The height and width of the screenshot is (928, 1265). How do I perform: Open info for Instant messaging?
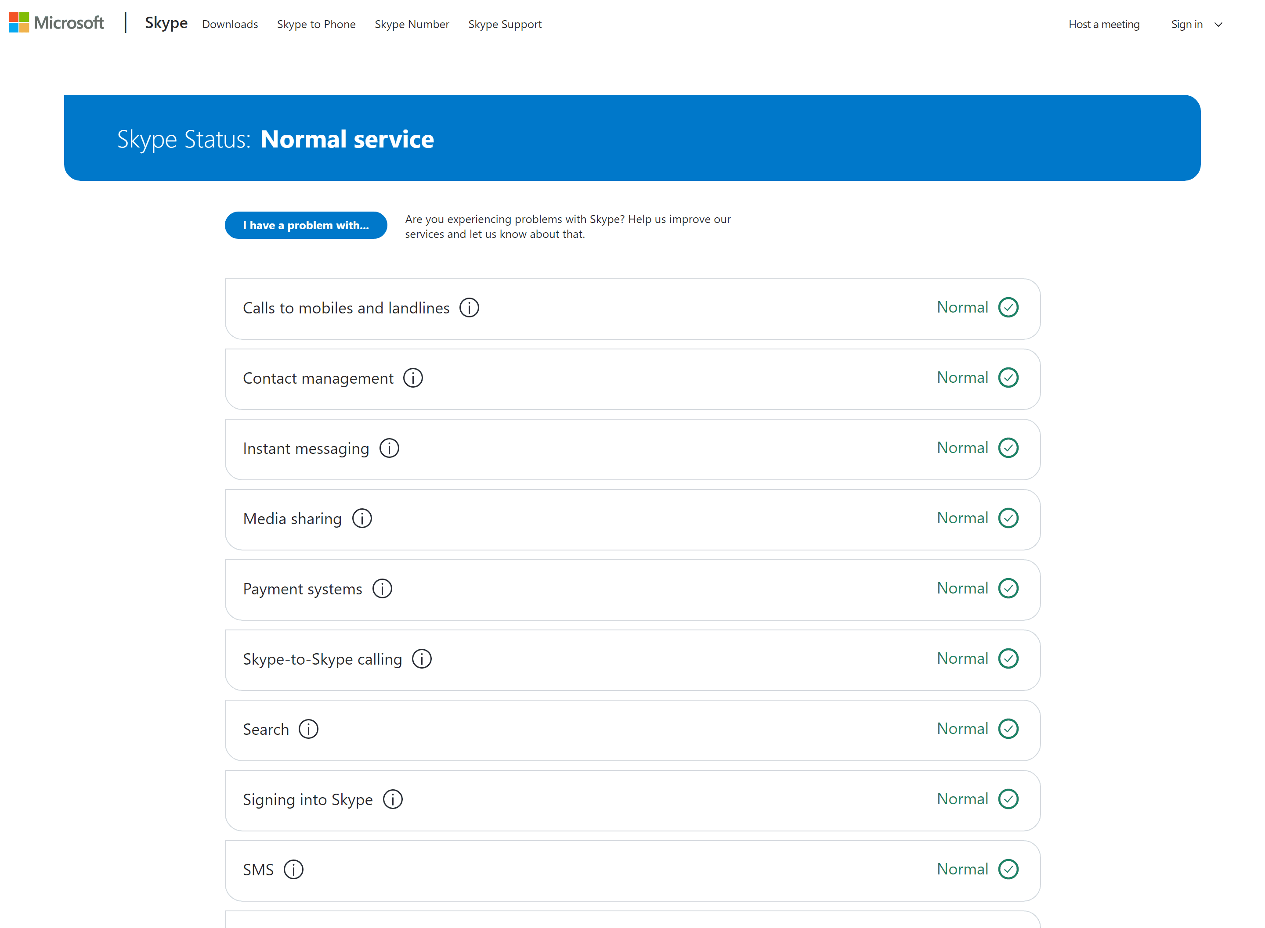click(388, 448)
